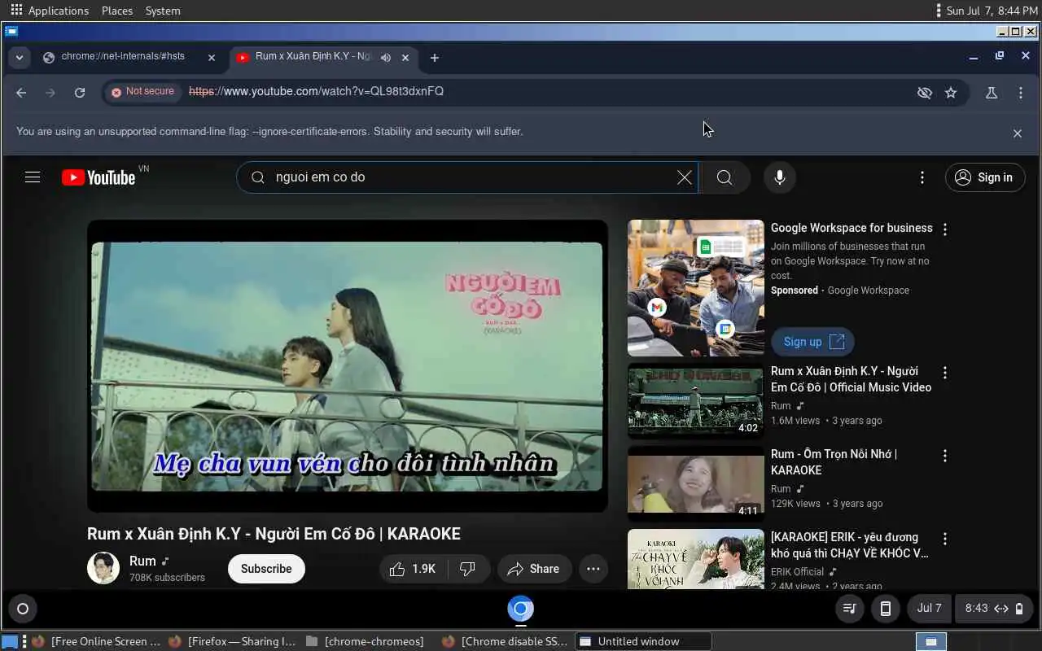
Task: Open Chrome three-dot menu
Action: [1021, 93]
